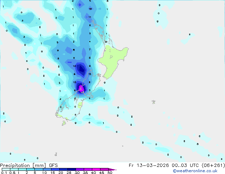Click the 'Fr 13-03-2026' date text
The width and height of the screenshot is (225, 174).
[149, 165]
